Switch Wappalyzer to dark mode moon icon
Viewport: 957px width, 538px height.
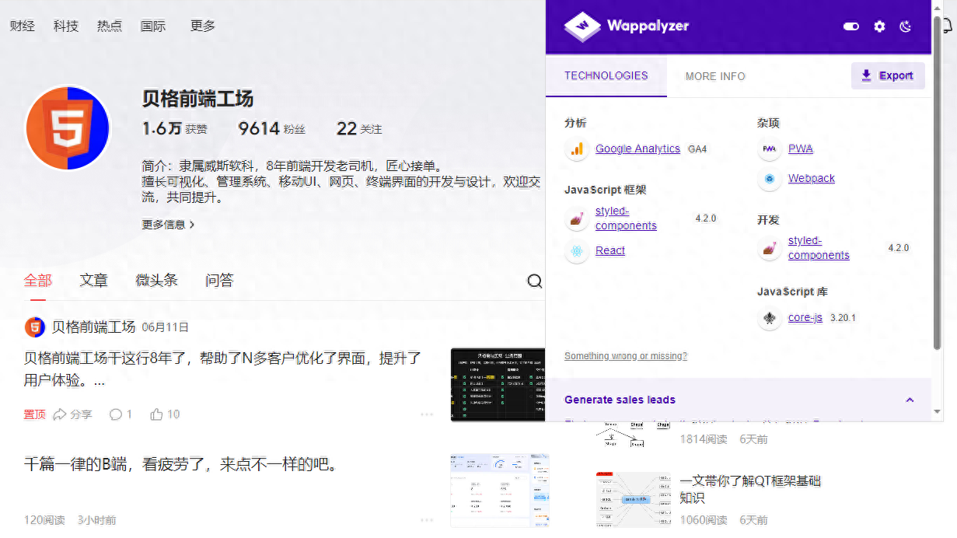(905, 26)
